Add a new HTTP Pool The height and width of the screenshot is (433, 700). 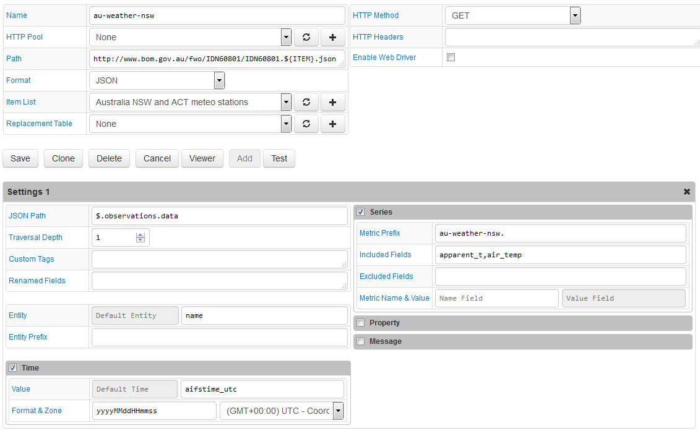pos(332,37)
